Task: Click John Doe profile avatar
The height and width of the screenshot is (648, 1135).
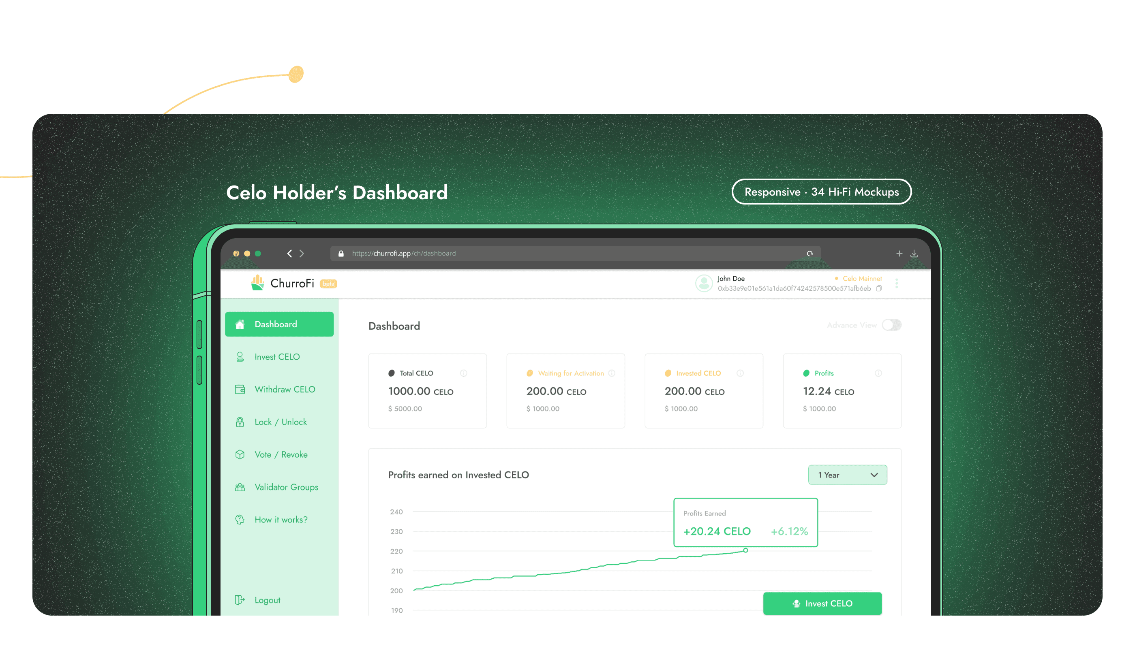Action: pyautogui.click(x=704, y=283)
